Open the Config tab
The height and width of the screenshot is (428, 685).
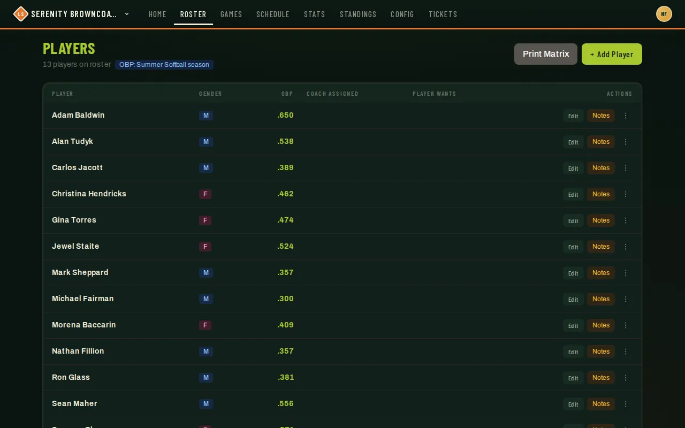[402, 14]
